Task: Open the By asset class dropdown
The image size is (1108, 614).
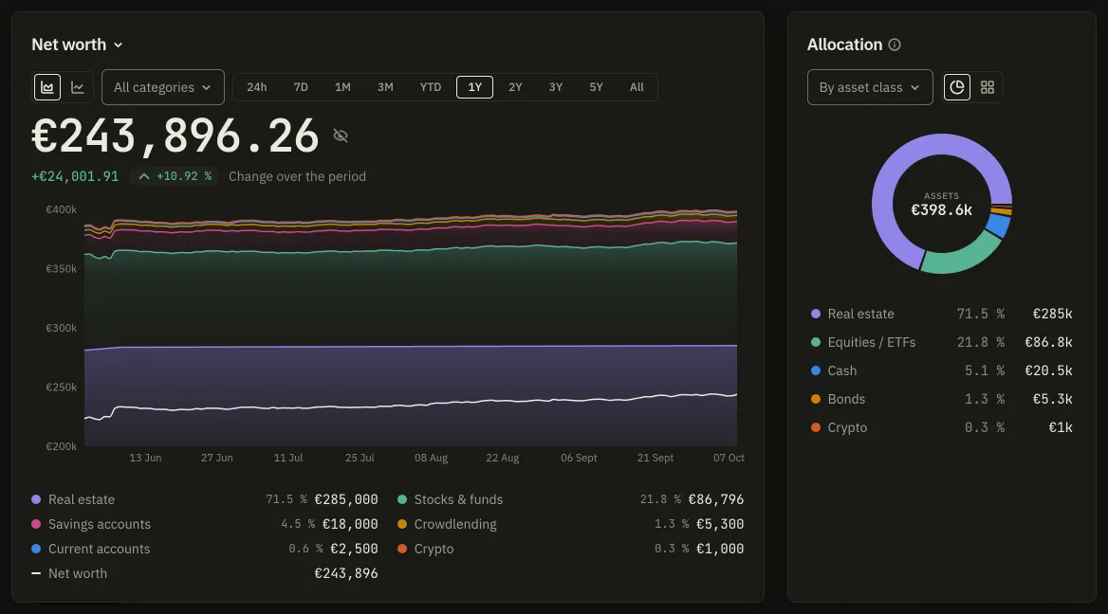Action: [x=870, y=87]
